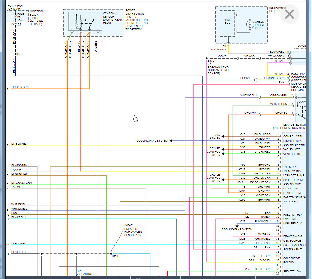Image resolution: width=312 pixels, height=279 pixels.
Task: Click the 'BRN' wire label at row 10
Action: [14, 213]
